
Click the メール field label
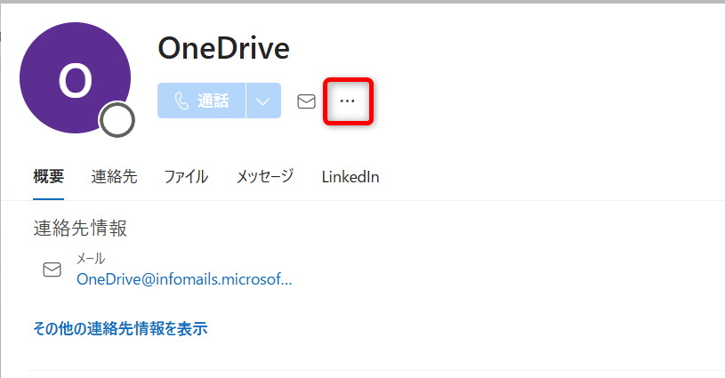91,259
